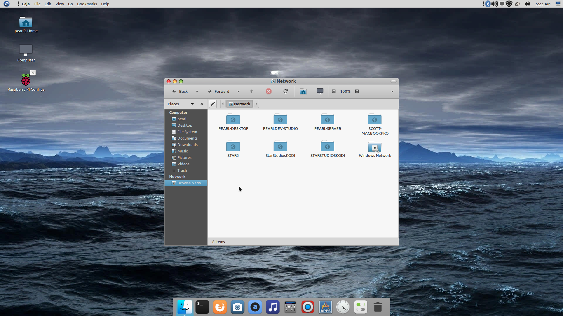Click the 100% zoom level indicator

345,91
